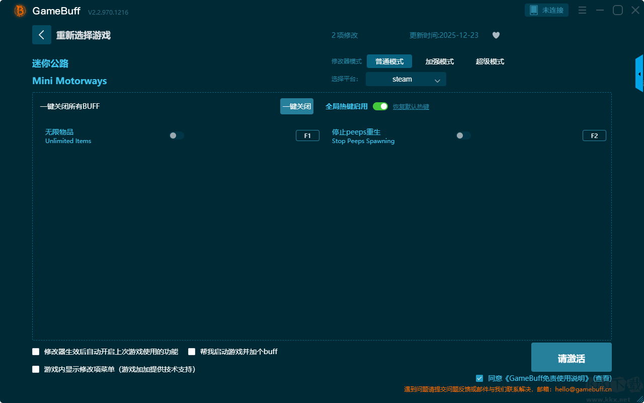Check the 帮我启动游戏并加个buff box
This screenshot has width=644, height=403.
(192, 352)
